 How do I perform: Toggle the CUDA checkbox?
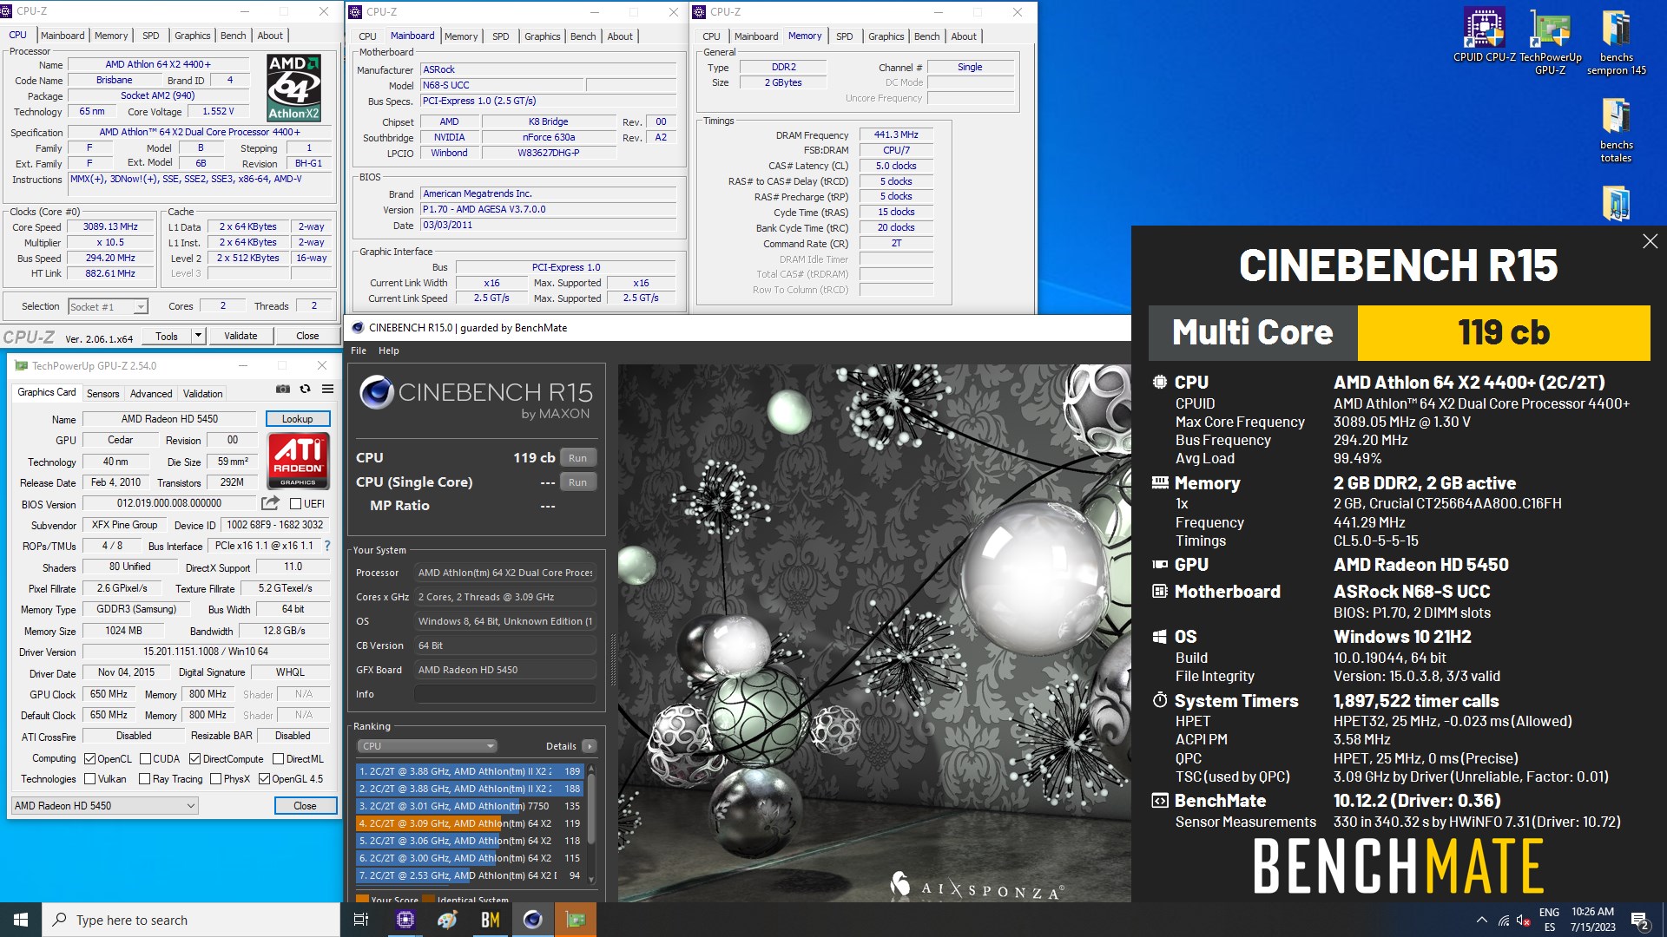pos(145,759)
